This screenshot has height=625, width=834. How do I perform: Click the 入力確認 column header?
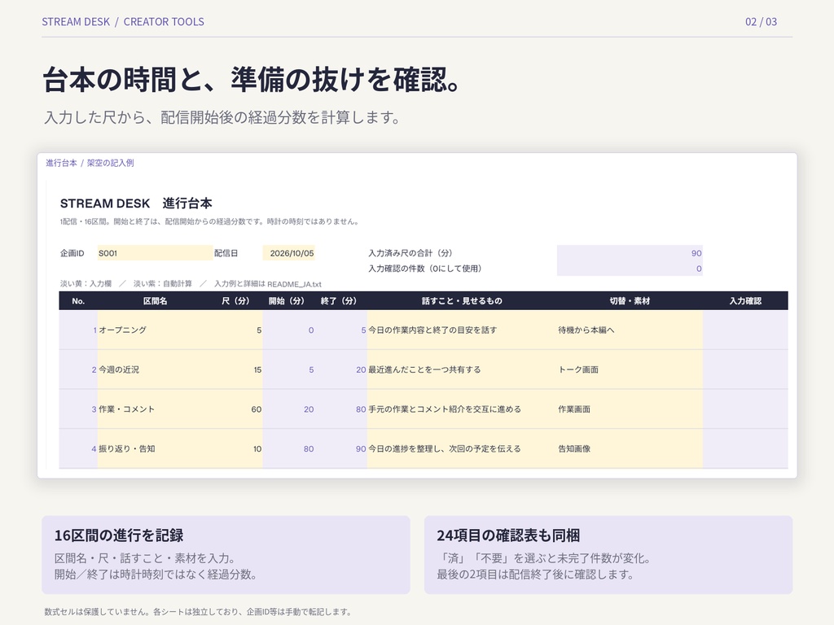(x=745, y=301)
